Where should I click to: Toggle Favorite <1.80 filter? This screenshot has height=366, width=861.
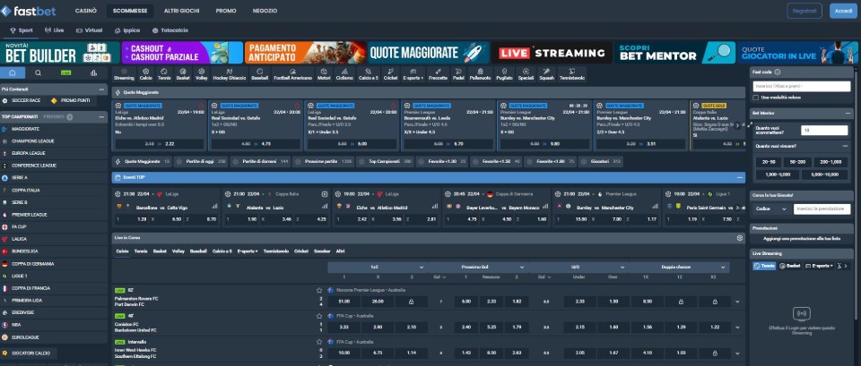point(550,162)
